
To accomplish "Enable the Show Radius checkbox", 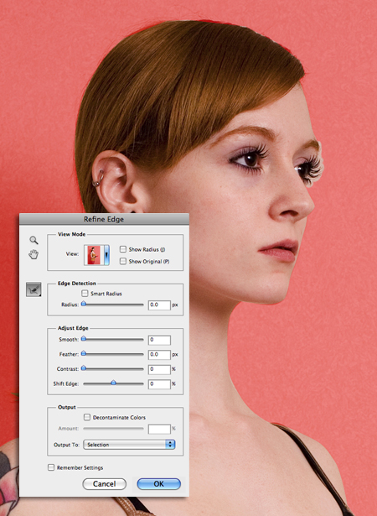I will (x=123, y=249).
